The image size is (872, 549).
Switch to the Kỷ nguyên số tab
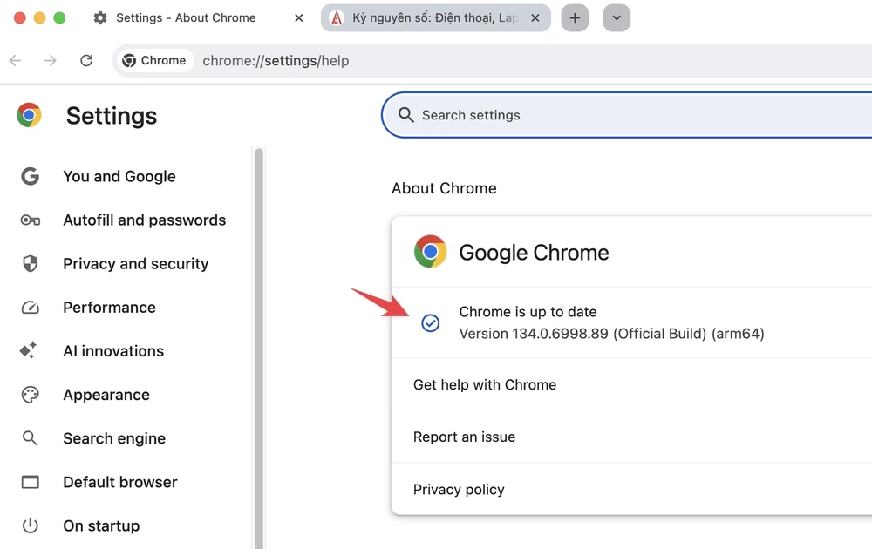[434, 18]
